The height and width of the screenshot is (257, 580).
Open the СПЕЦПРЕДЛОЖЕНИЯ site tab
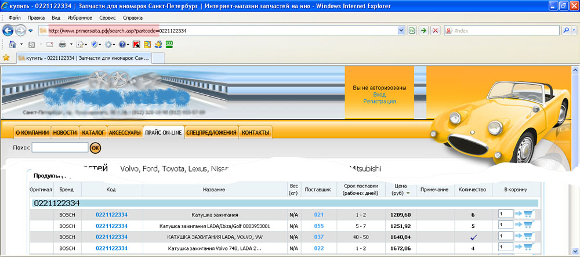(212, 132)
